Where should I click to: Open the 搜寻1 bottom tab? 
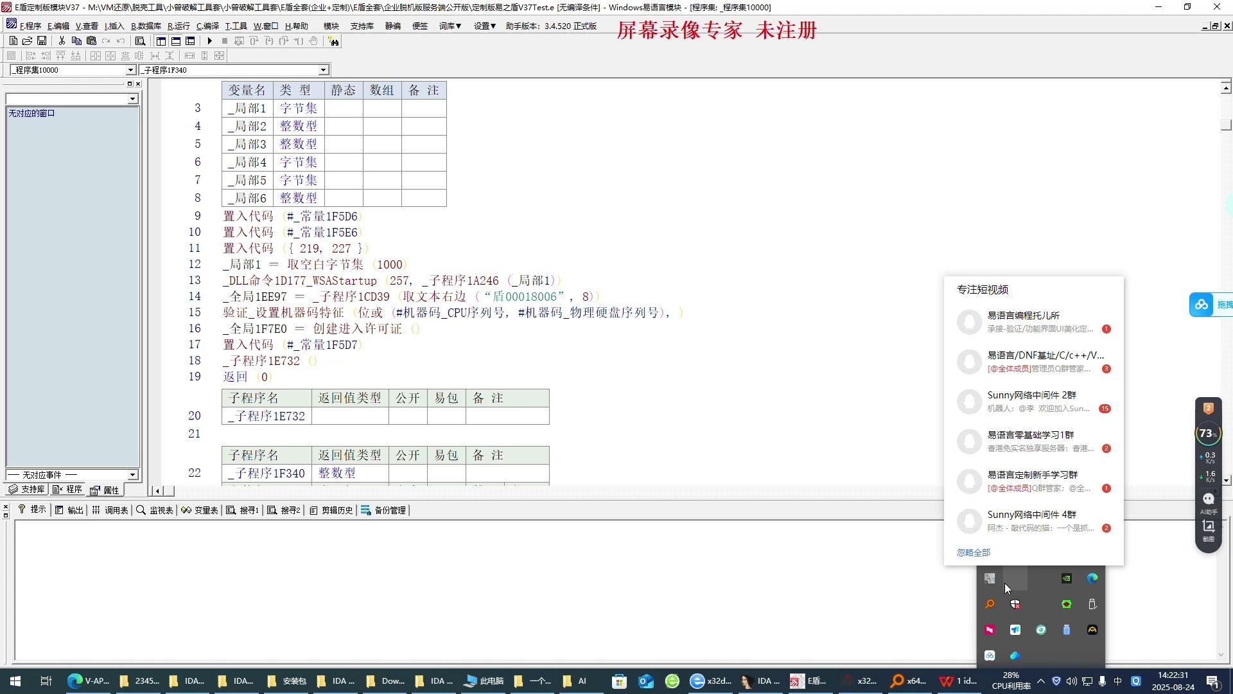(243, 510)
